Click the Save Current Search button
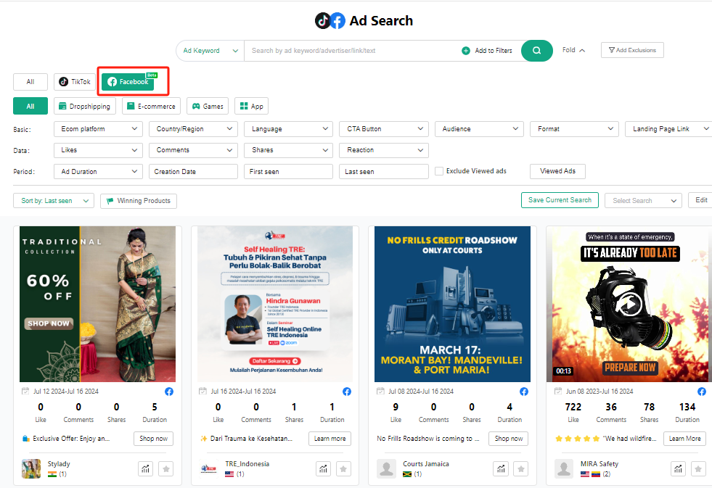712x488 pixels. (x=560, y=200)
